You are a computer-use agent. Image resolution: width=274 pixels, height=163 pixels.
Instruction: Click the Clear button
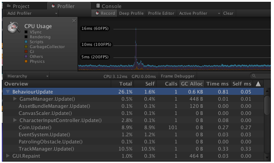coord(228,13)
